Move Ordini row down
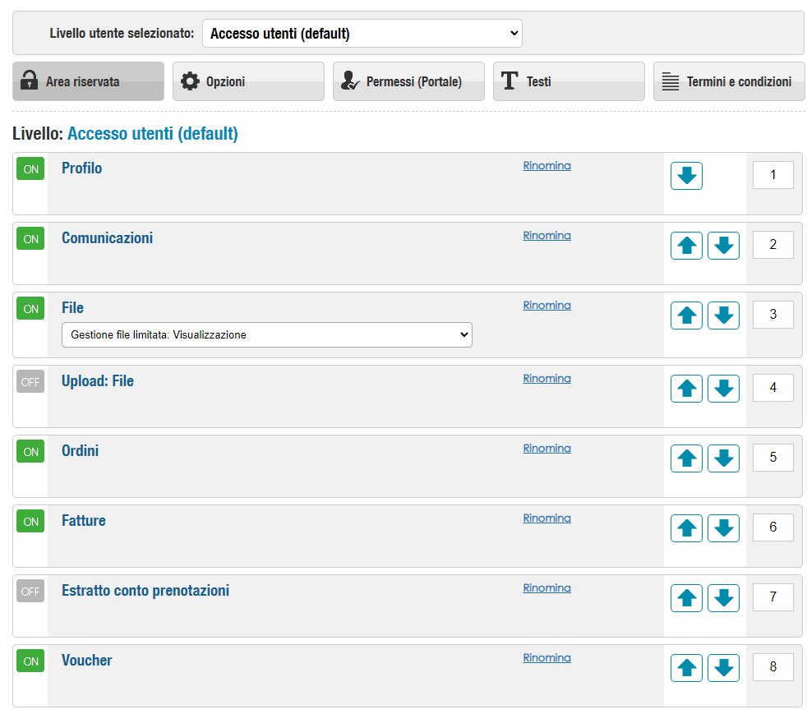807x714 pixels. [723, 458]
